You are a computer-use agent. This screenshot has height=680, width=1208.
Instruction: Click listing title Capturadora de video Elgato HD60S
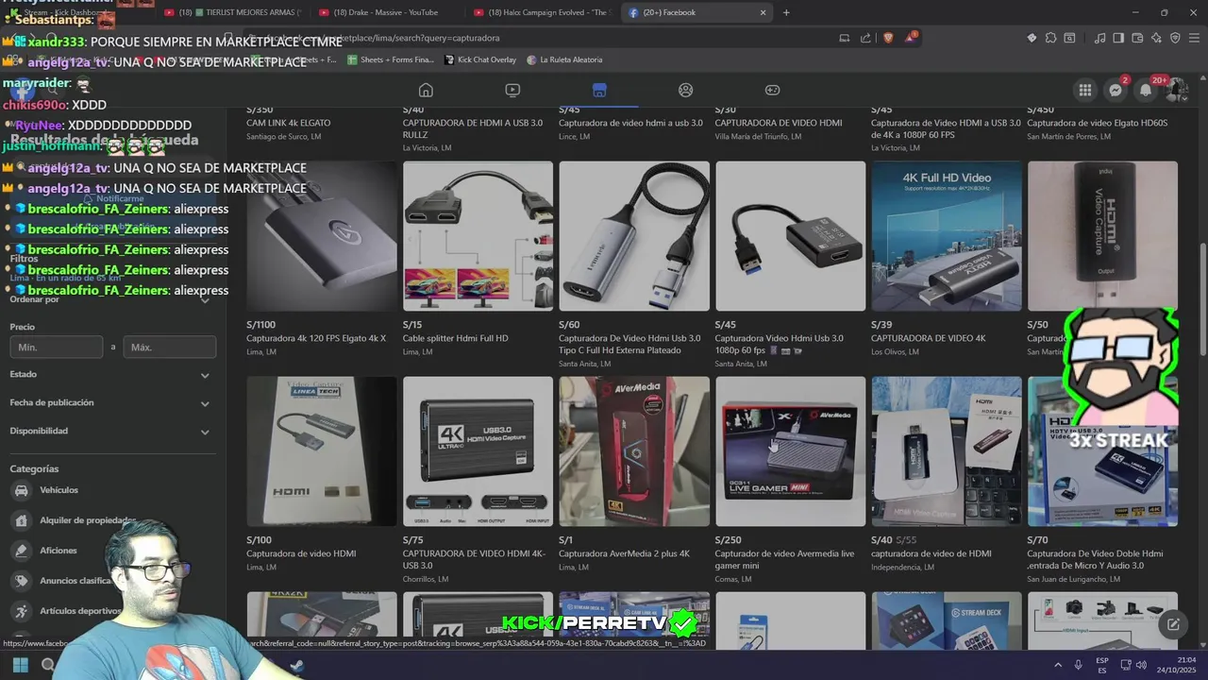[1098, 123]
